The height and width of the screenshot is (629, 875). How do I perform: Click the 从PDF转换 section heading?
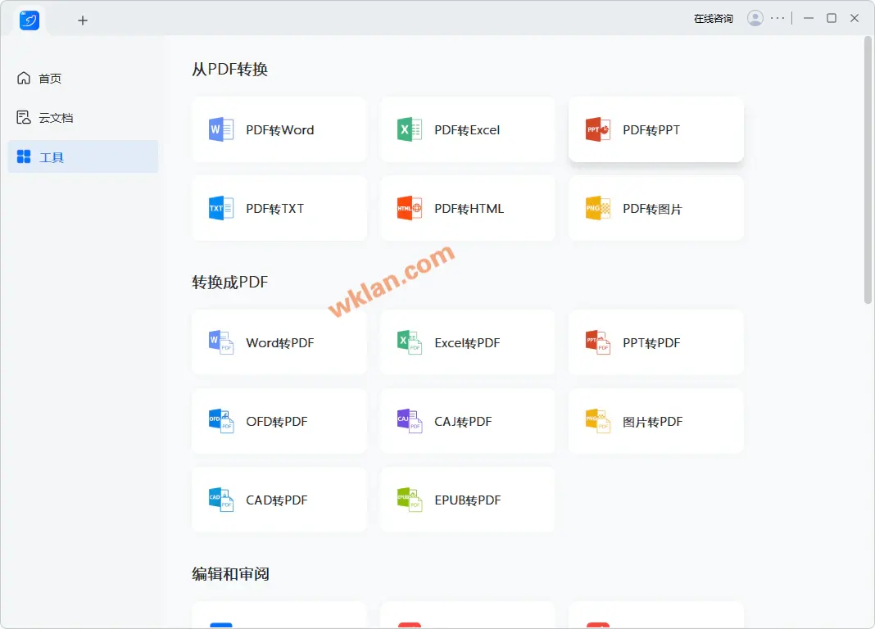tap(230, 69)
